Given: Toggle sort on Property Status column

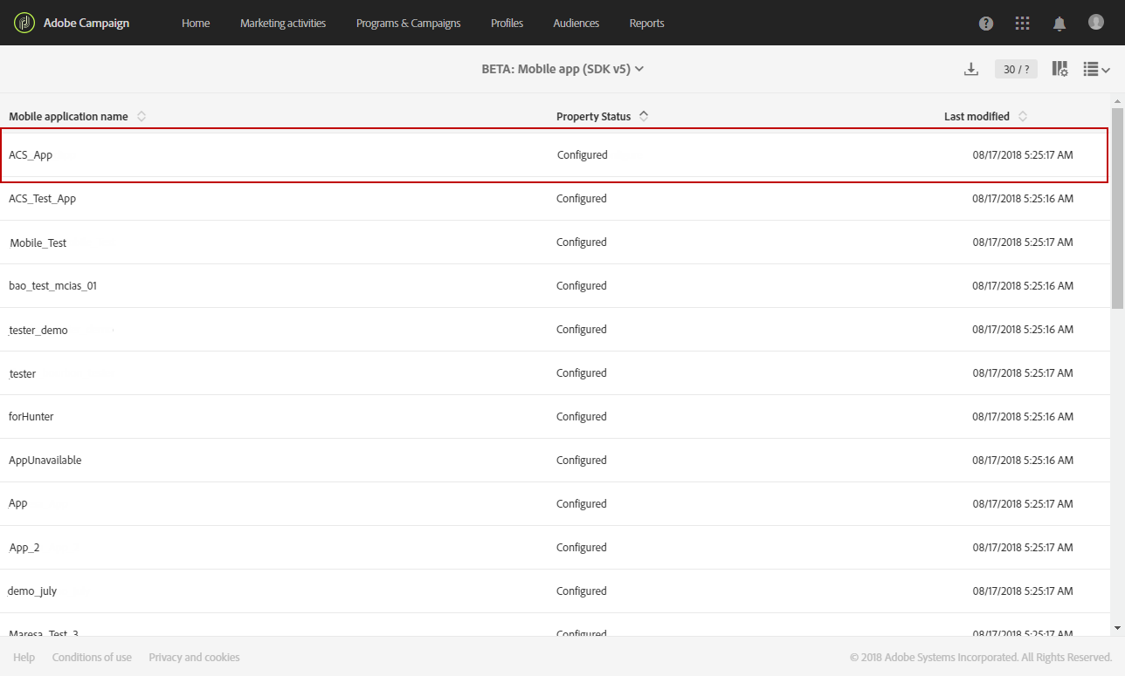Looking at the screenshot, I should coord(644,116).
